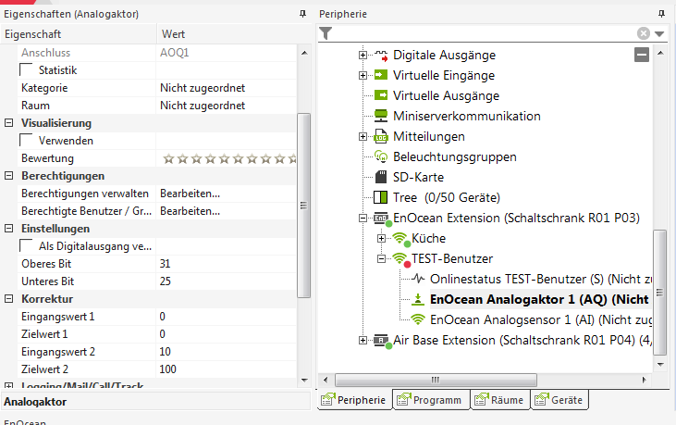This screenshot has width=676, height=425.
Task: Pin the Eigenschaften panel
Action: pyautogui.click(x=302, y=15)
